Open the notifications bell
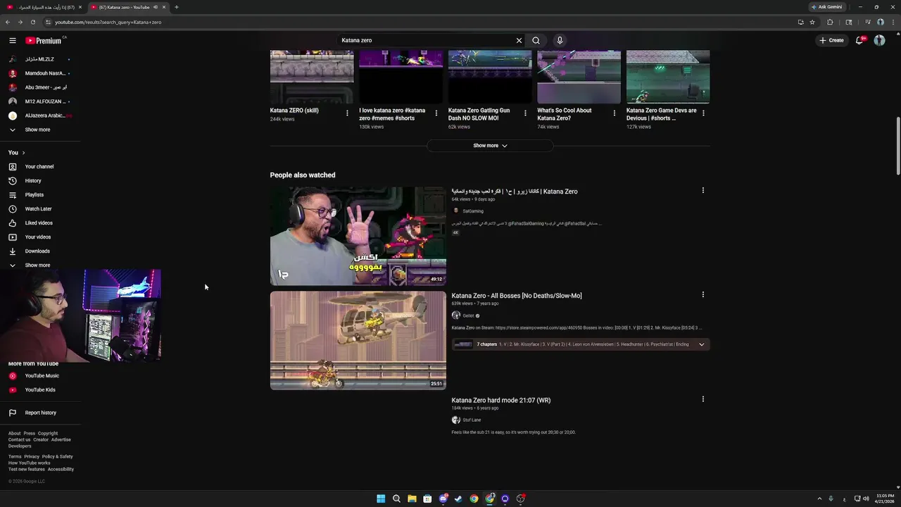The height and width of the screenshot is (507, 901). click(859, 40)
